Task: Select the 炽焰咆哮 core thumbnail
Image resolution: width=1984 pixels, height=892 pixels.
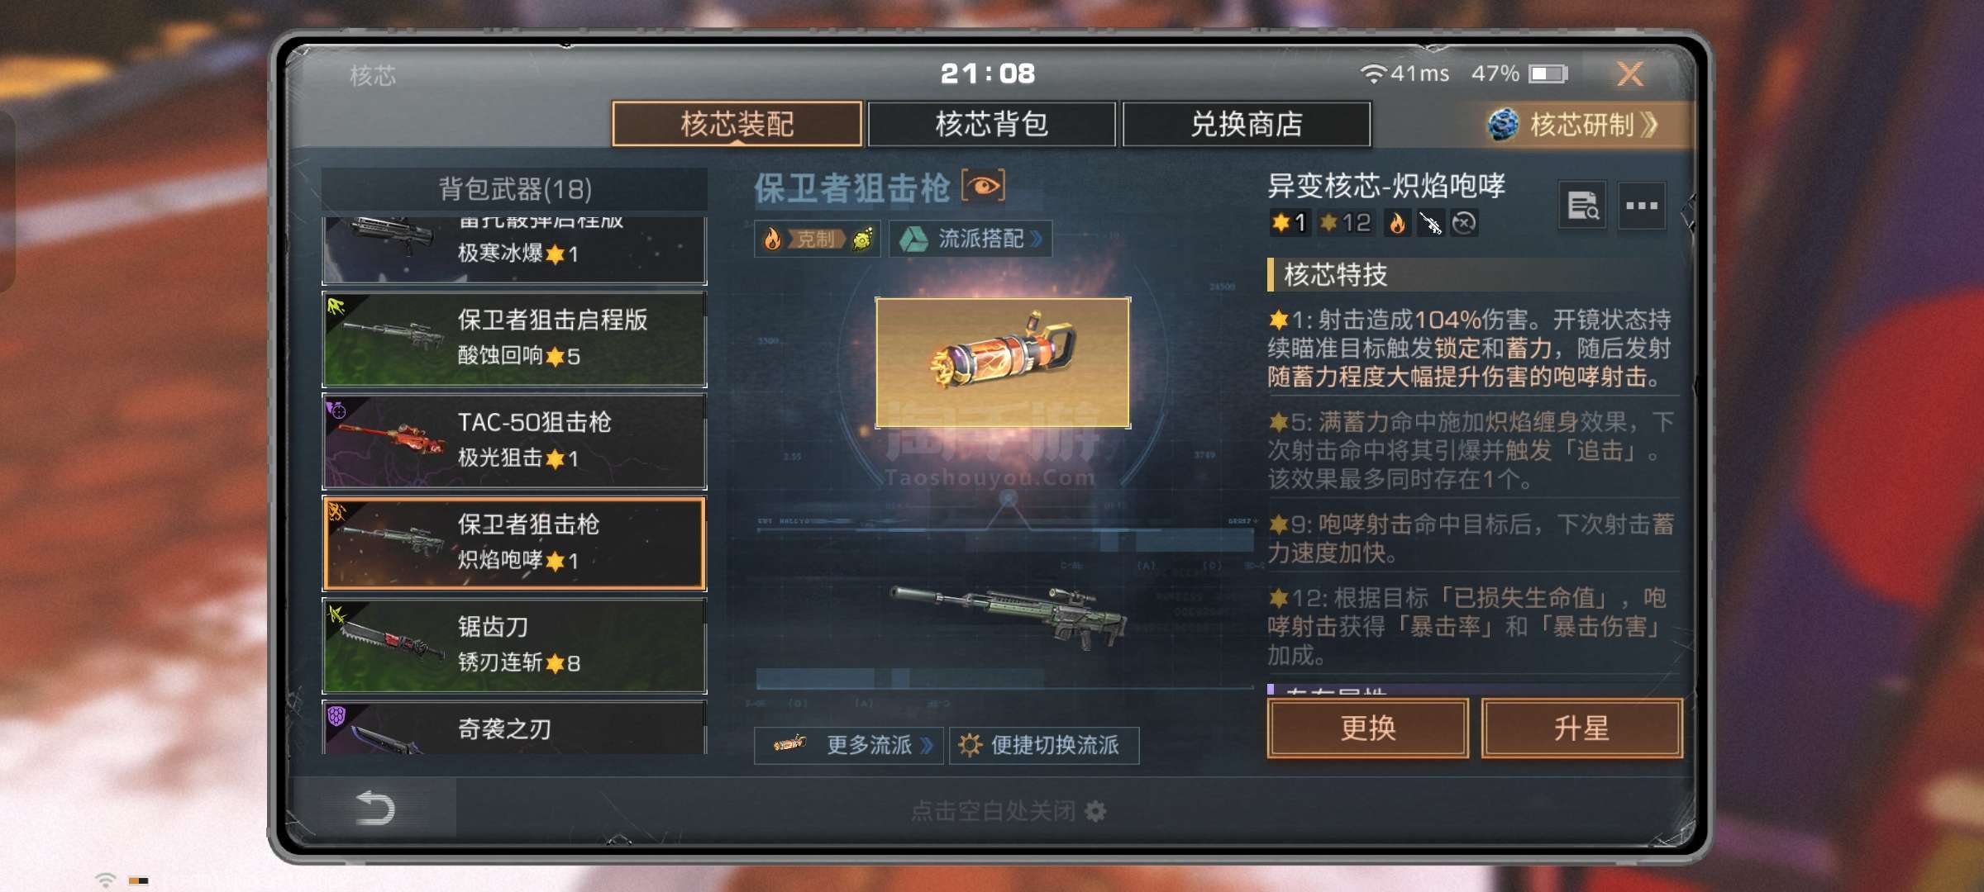Action: [x=1003, y=363]
